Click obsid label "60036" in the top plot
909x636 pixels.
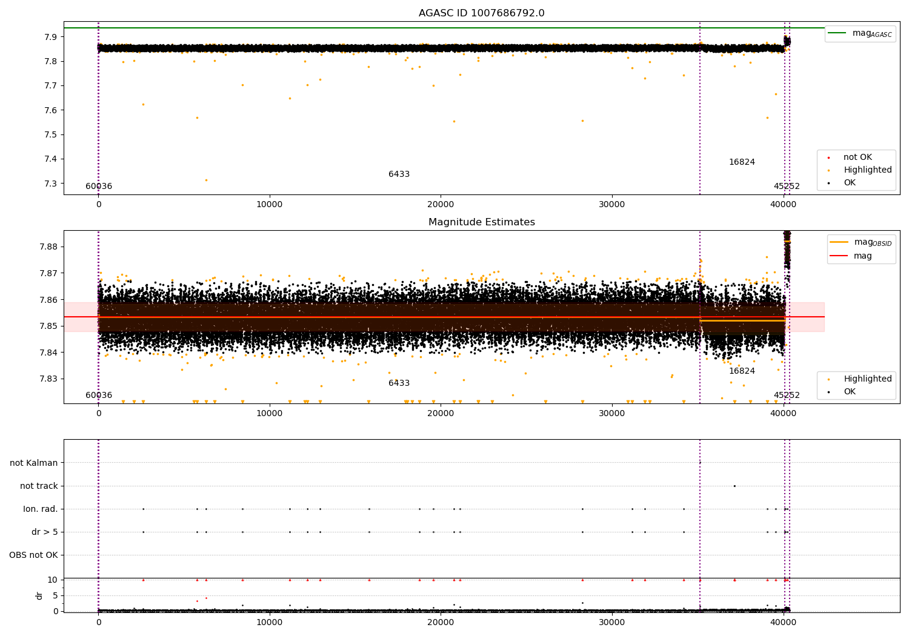[x=99, y=187]
